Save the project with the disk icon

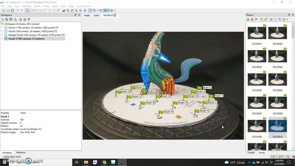coord(12,11)
